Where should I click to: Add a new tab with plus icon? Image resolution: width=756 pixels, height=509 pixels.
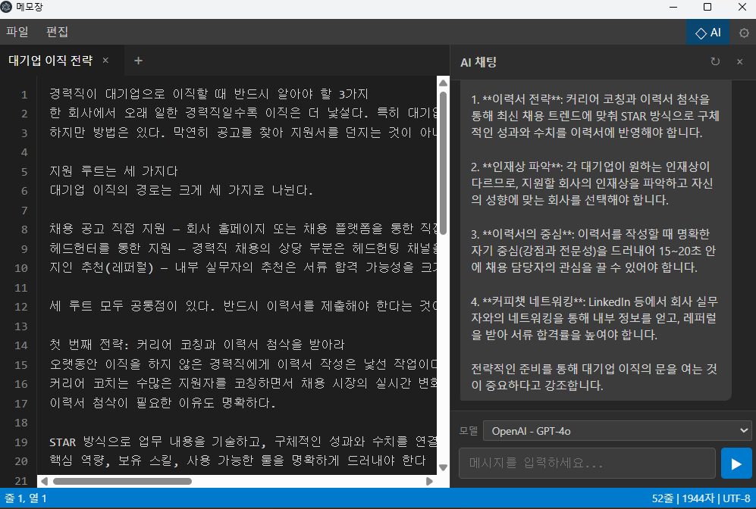tap(138, 61)
